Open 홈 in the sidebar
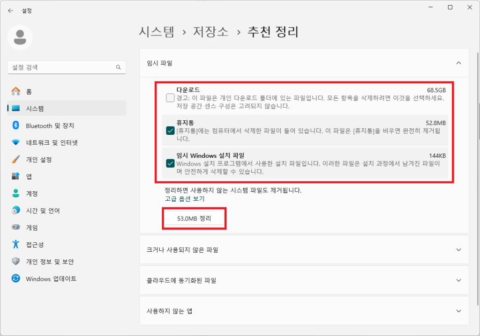 pyautogui.click(x=67, y=91)
